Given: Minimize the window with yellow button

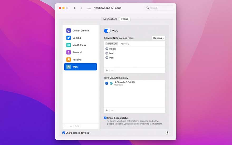Looking at the screenshot, I should (64, 8).
